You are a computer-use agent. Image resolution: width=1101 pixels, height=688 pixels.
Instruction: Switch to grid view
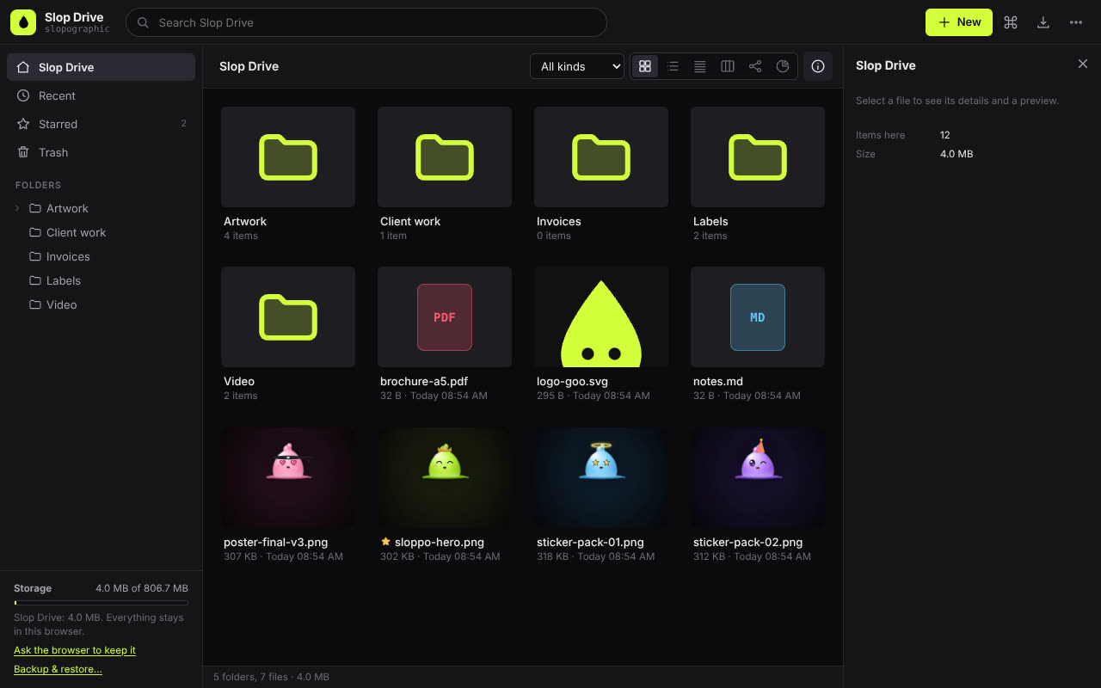tap(645, 66)
